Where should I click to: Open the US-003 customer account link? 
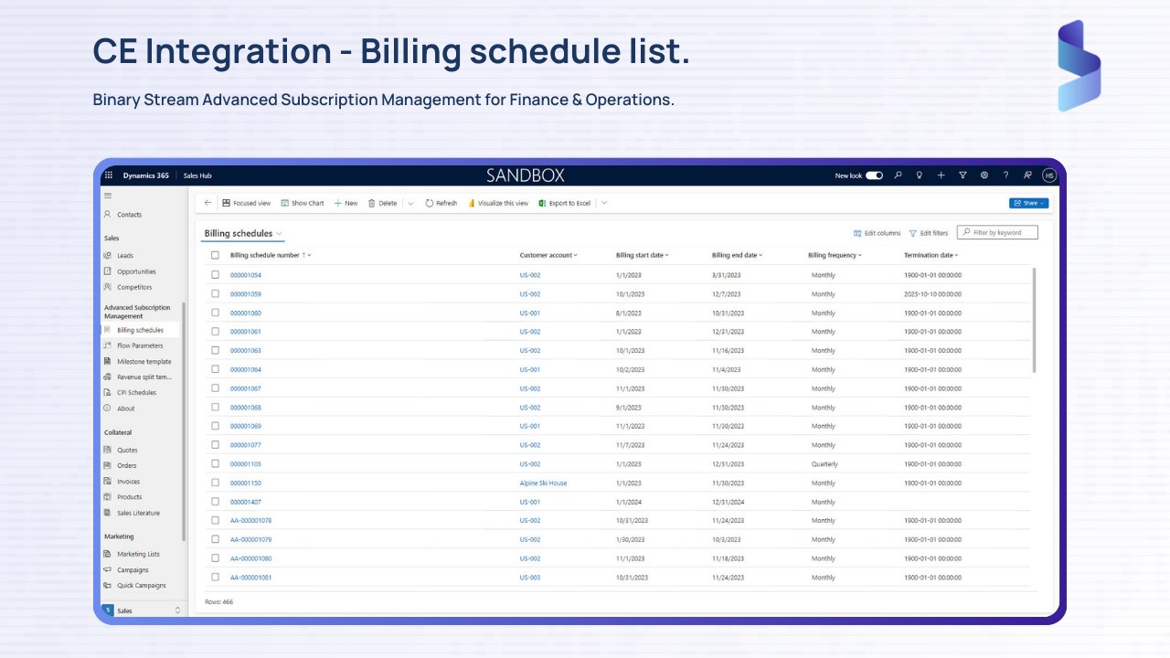click(x=530, y=578)
